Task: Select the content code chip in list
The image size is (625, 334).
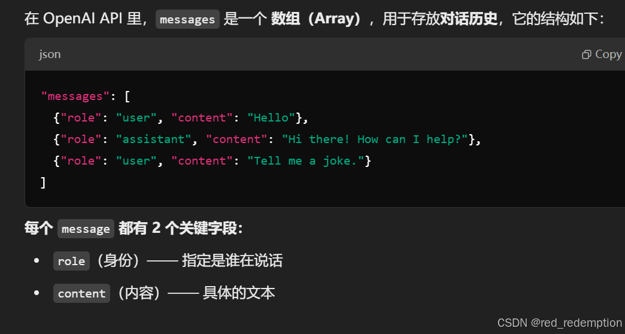Action: 81,293
